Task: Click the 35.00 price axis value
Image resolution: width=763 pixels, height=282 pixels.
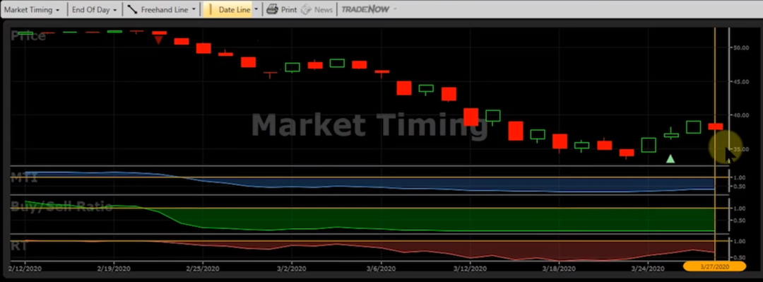Action: coord(740,150)
